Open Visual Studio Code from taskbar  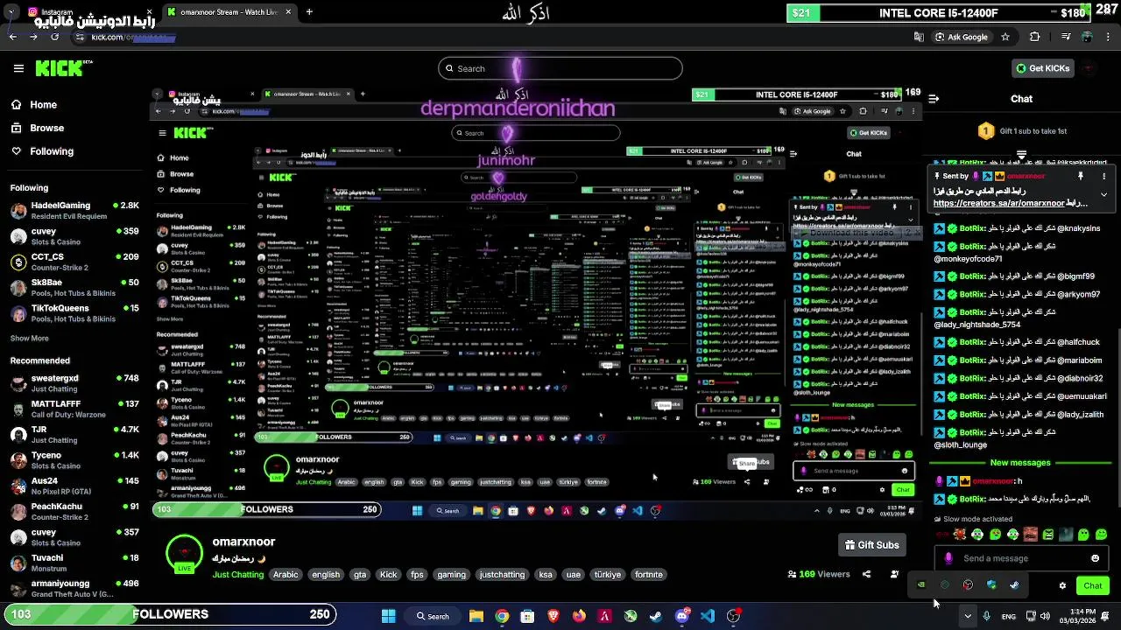tap(708, 616)
